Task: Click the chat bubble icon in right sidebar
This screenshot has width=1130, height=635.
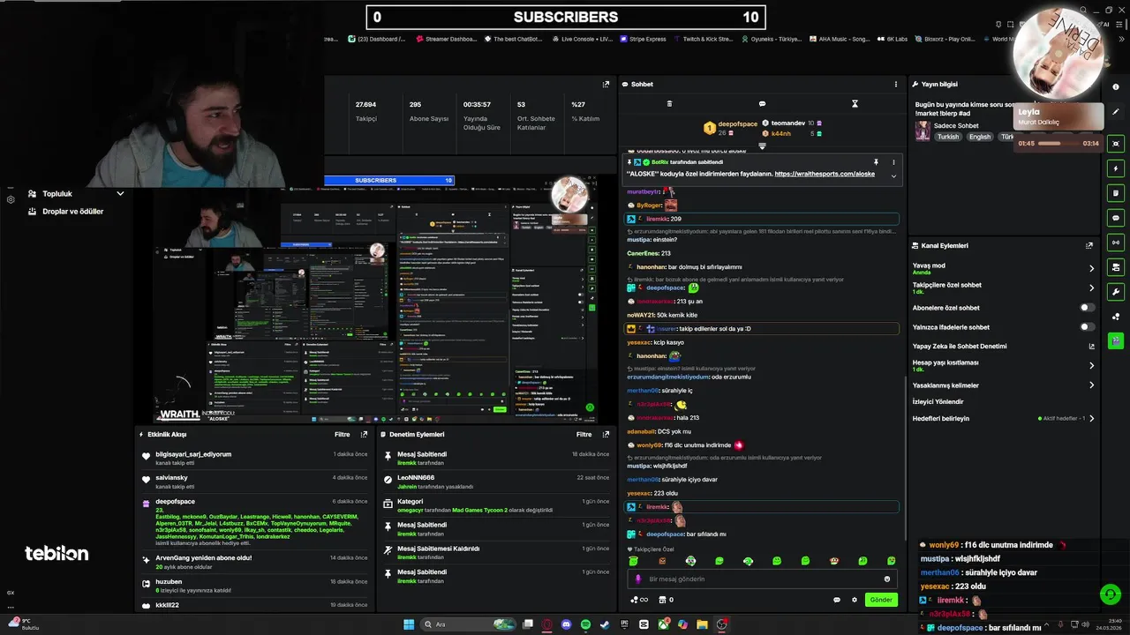Action: coord(1116,218)
